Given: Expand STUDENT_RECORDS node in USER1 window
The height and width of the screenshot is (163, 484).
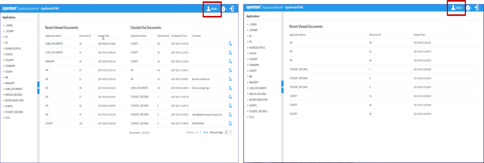Looking at the screenshot, I should point(248,111).
